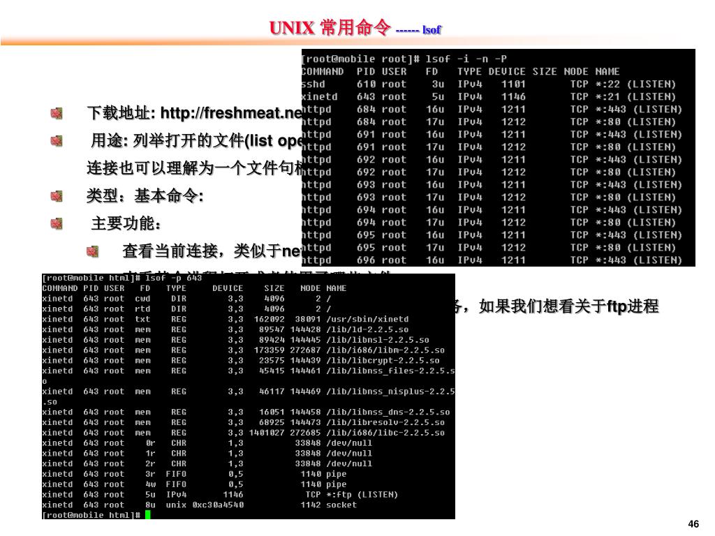Click the page number 46
715x536 pixels.
tap(693, 524)
